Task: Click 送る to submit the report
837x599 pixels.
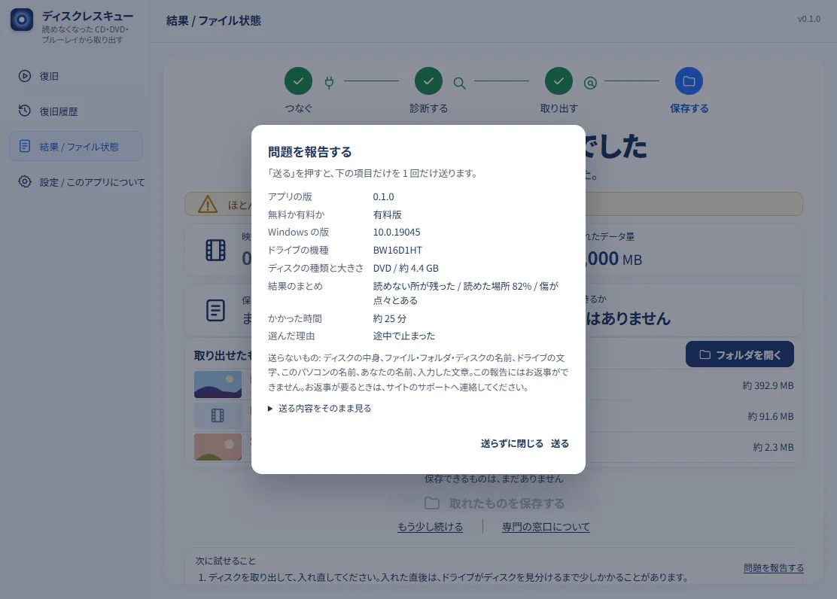Action: pyautogui.click(x=560, y=444)
